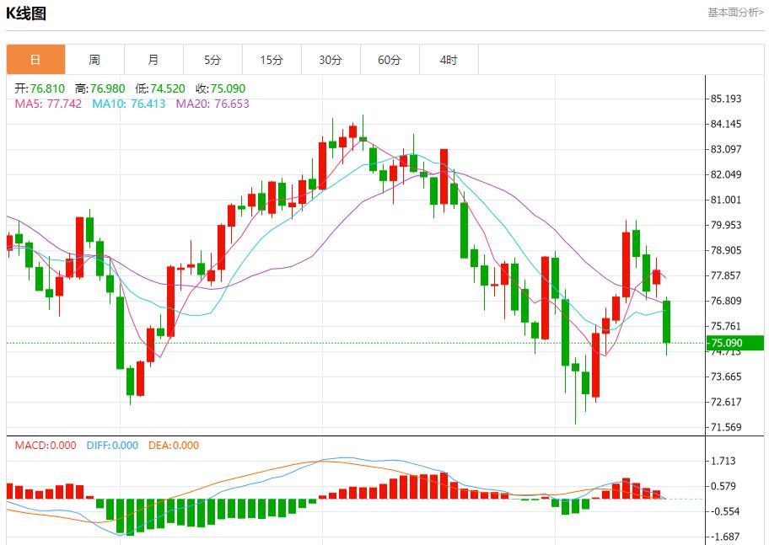The height and width of the screenshot is (545, 769).
Task: Select the 4时 four-hour tab
Action: (x=449, y=60)
